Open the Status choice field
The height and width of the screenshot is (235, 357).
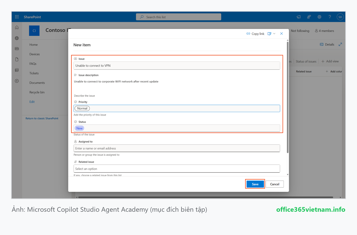click(177, 128)
